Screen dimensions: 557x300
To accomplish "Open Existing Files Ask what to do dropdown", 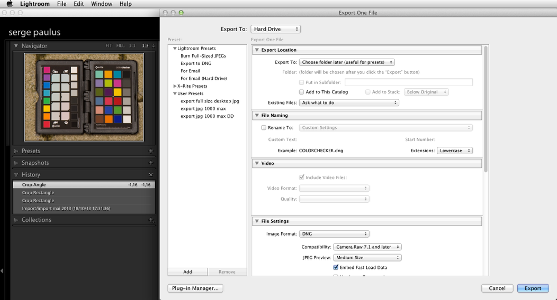I will coord(349,102).
